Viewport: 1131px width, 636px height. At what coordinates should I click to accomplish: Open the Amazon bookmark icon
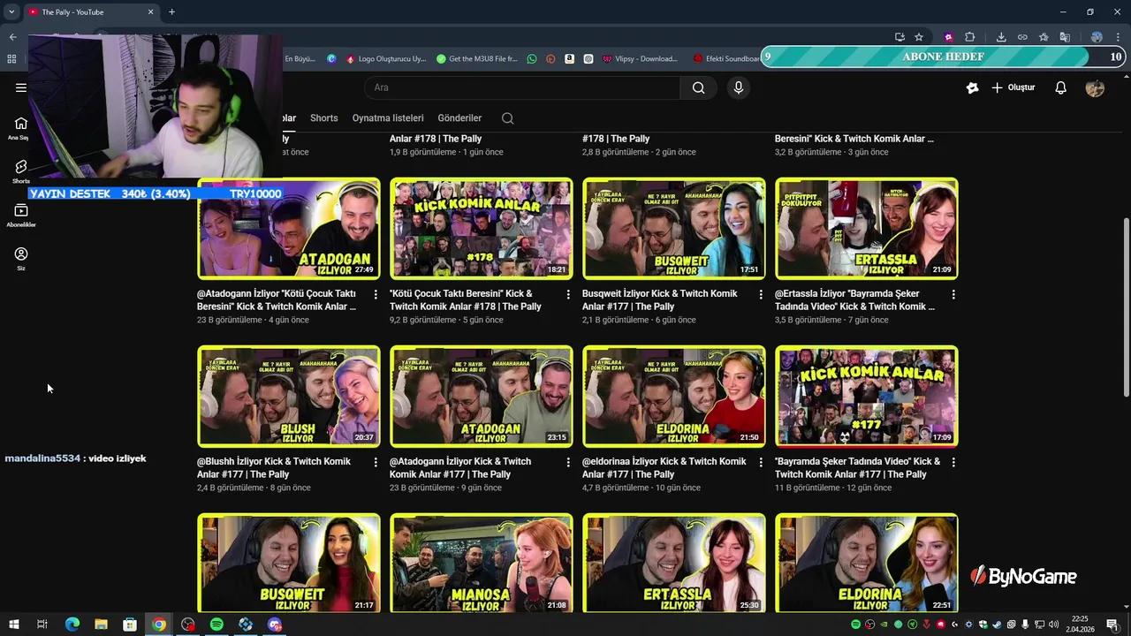pyautogui.click(x=570, y=59)
